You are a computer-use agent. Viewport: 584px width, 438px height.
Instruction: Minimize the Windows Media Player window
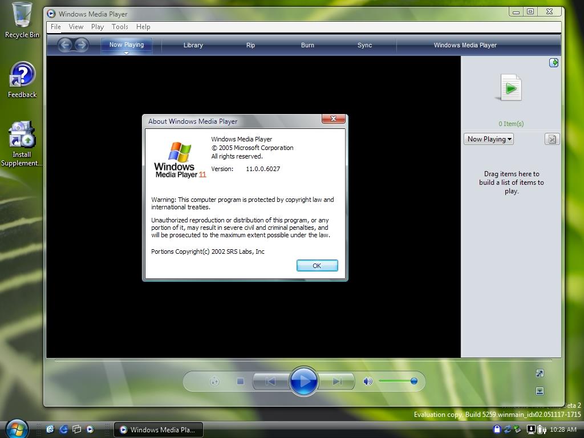(516, 12)
